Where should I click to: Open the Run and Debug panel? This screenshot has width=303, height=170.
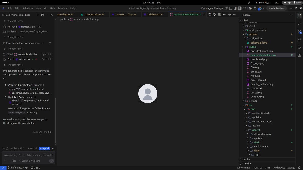pyautogui.click(x=299, y=39)
